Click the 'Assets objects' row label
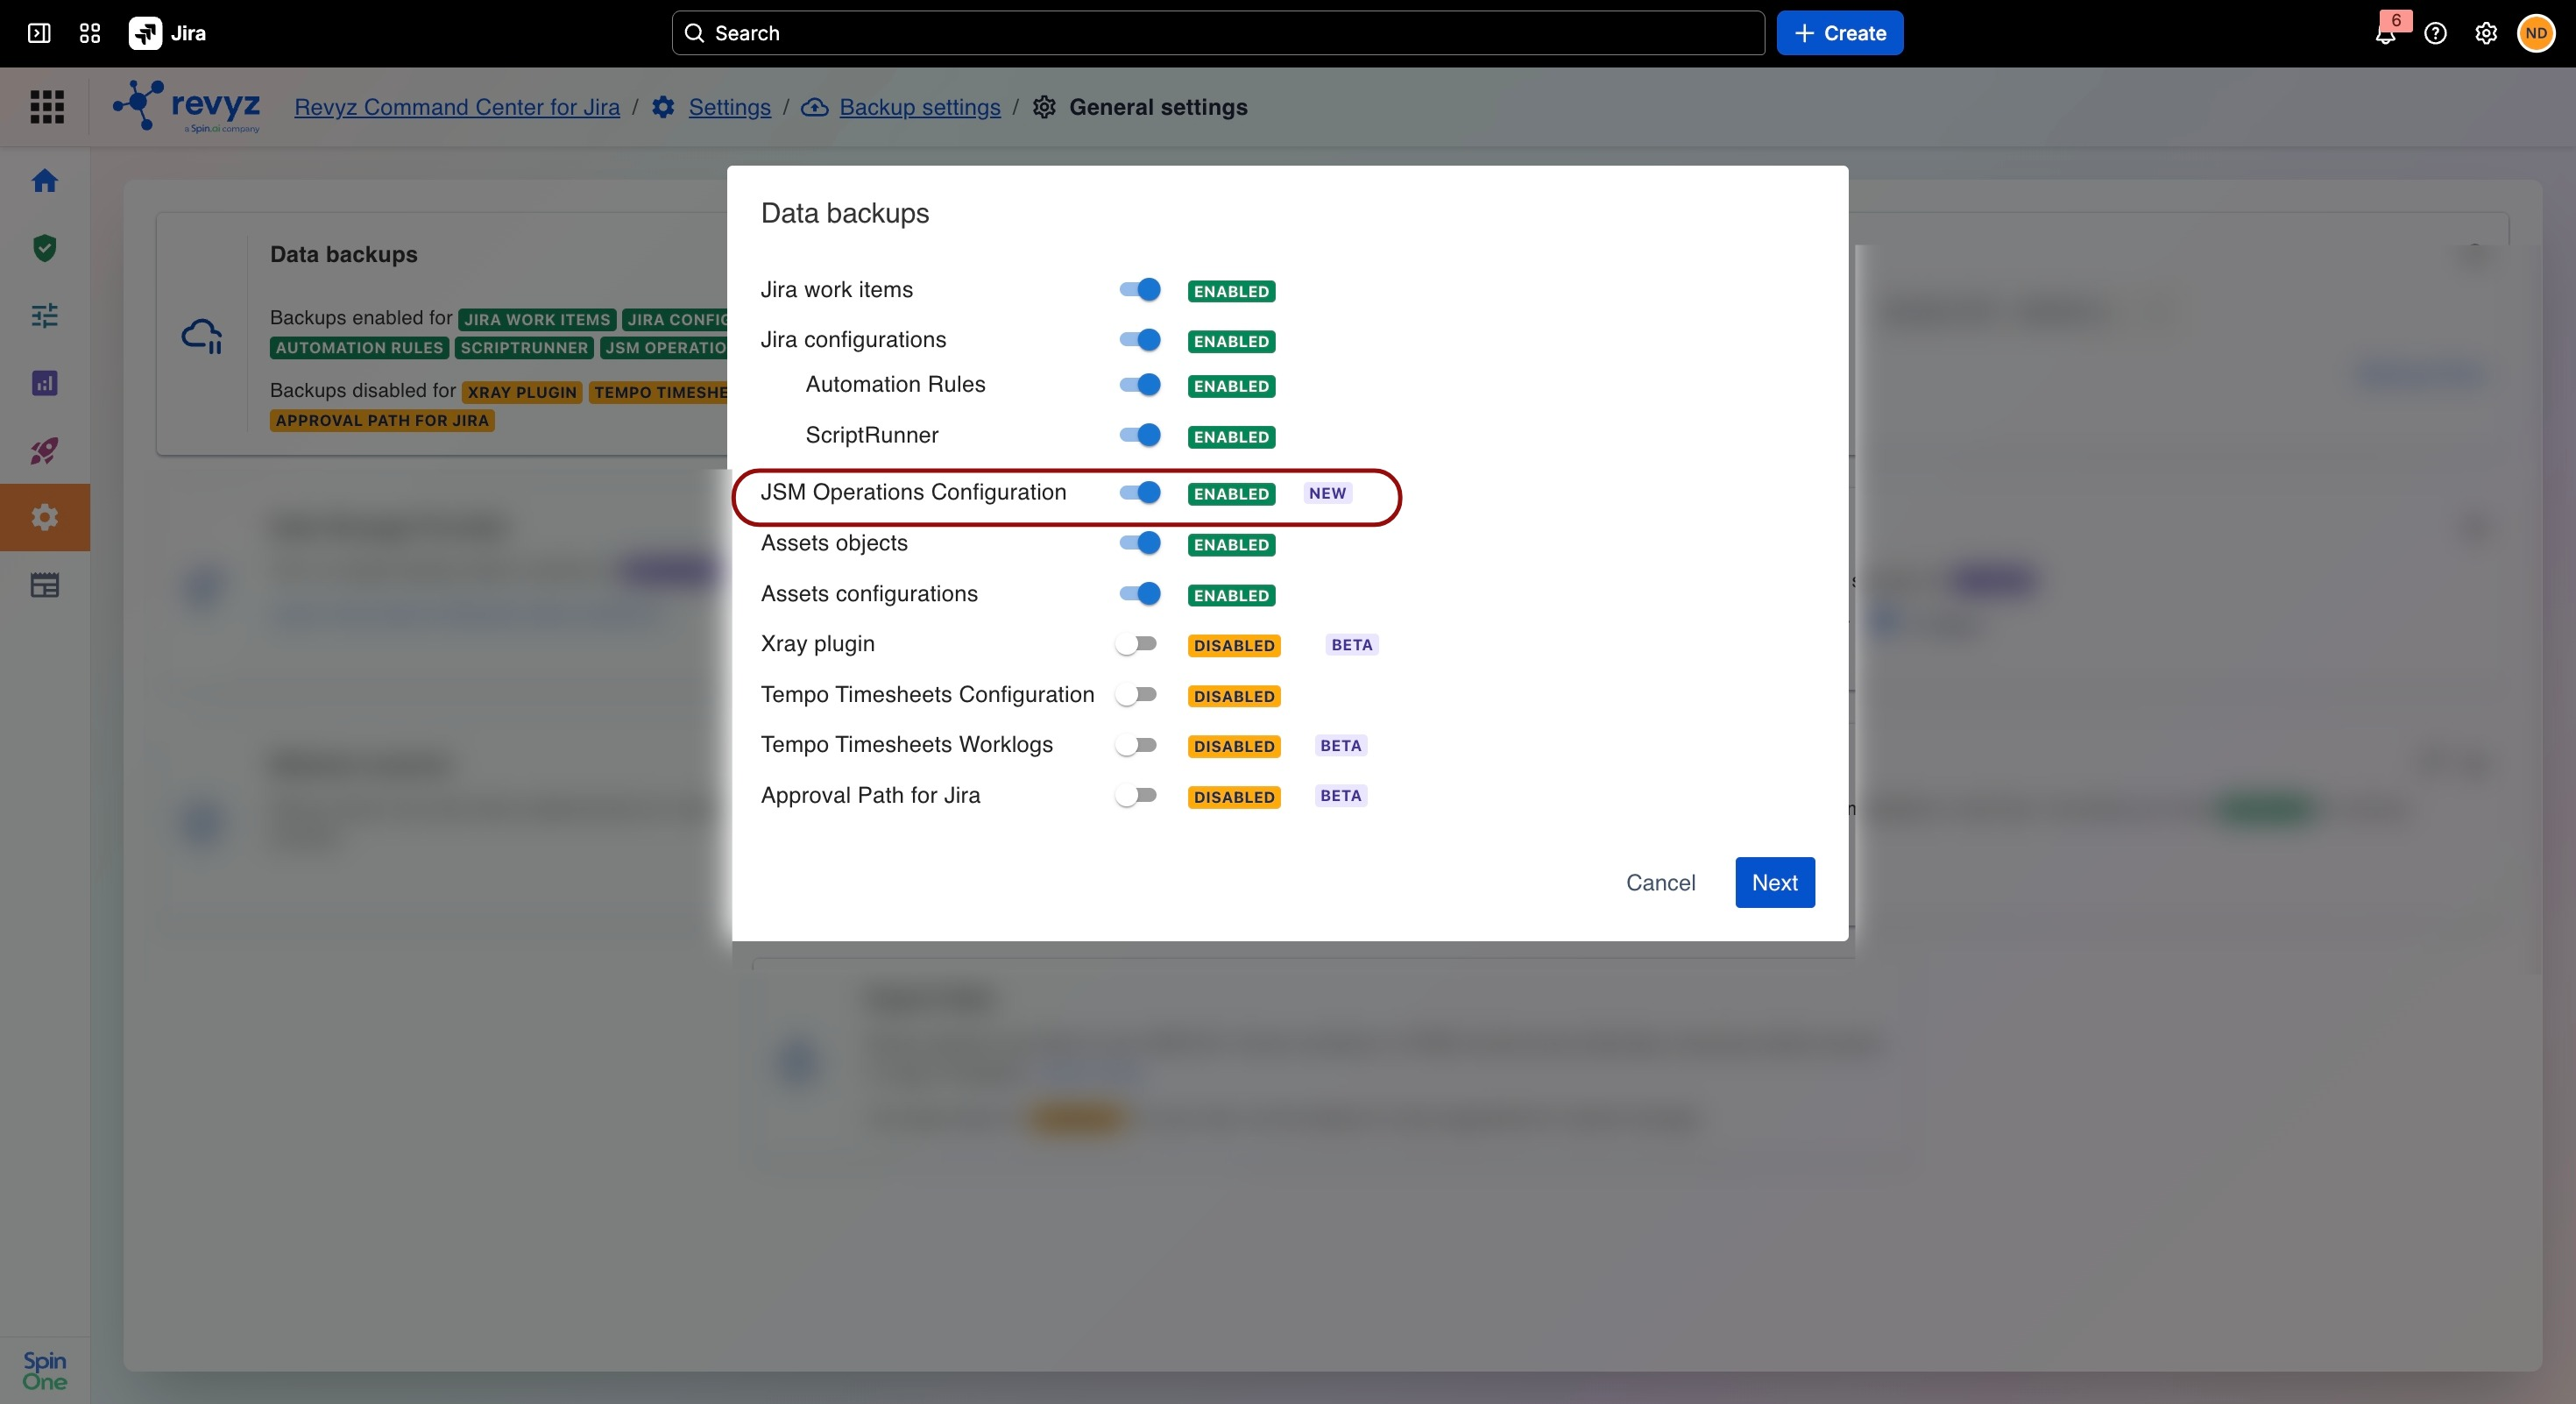The height and width of the screenshot is (1404, 2576). point(834,543)
